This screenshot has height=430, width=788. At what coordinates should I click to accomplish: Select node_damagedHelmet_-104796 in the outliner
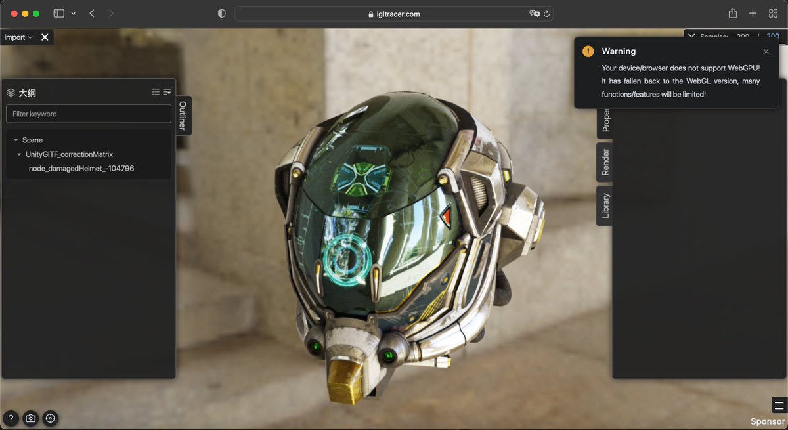[x=81, y=169]
